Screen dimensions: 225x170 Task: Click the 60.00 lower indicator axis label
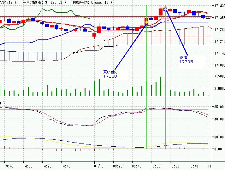[x=219, y=137]
